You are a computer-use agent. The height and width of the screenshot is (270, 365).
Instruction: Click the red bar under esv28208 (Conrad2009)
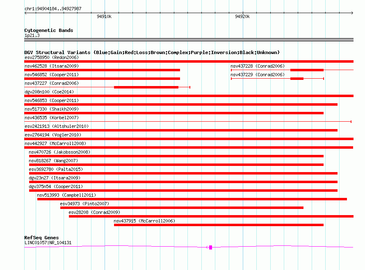(x=211, y=216)
